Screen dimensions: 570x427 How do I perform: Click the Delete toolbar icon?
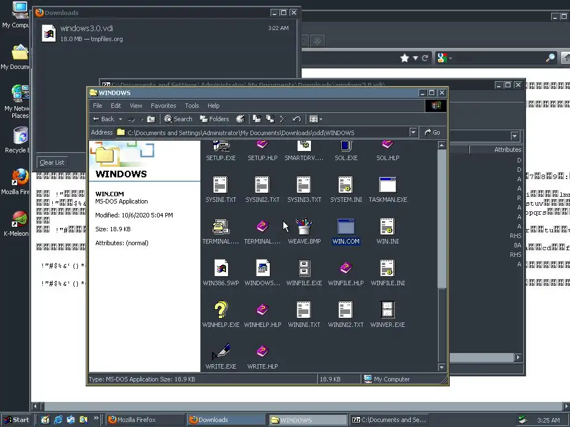tap(283, 119)
